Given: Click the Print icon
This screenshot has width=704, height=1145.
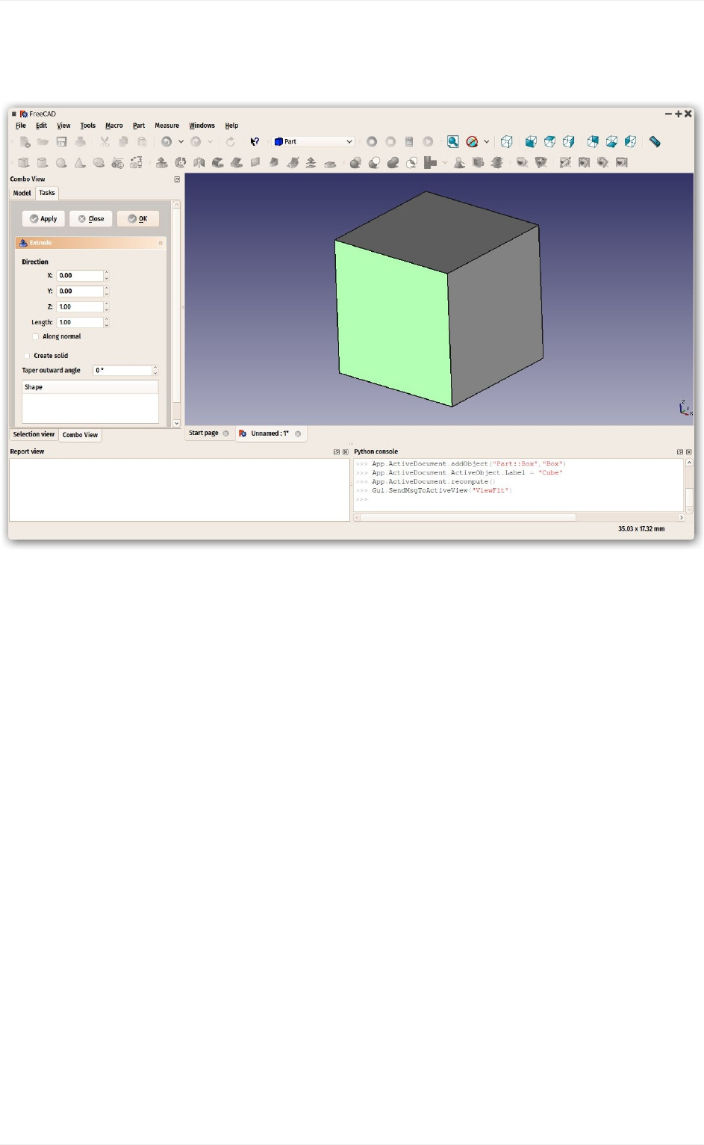Looking at the screenshot, I should click(81, 141).
